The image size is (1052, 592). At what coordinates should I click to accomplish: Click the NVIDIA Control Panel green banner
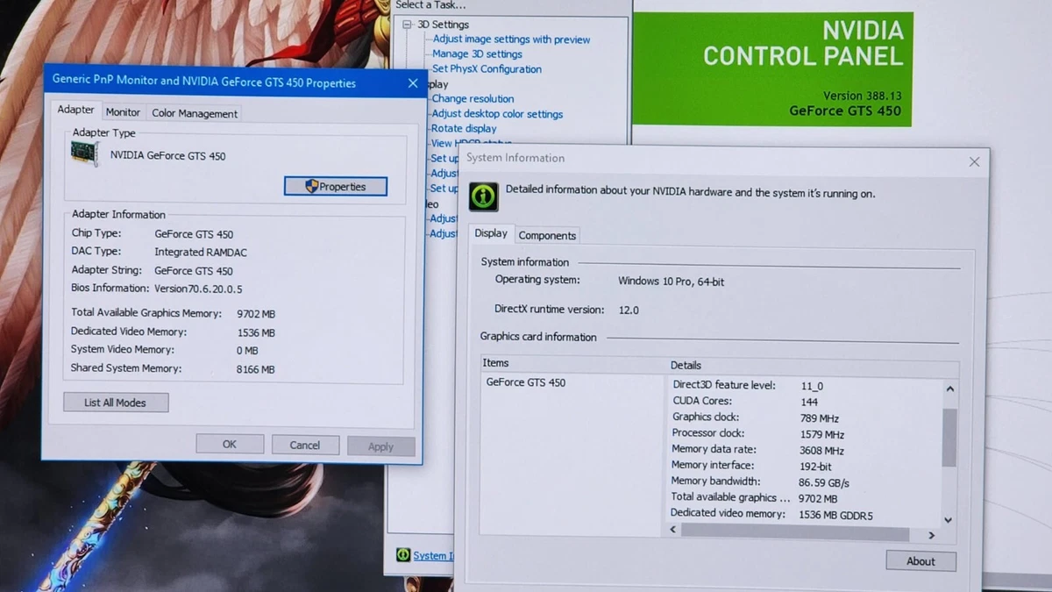tap(772, 68)
